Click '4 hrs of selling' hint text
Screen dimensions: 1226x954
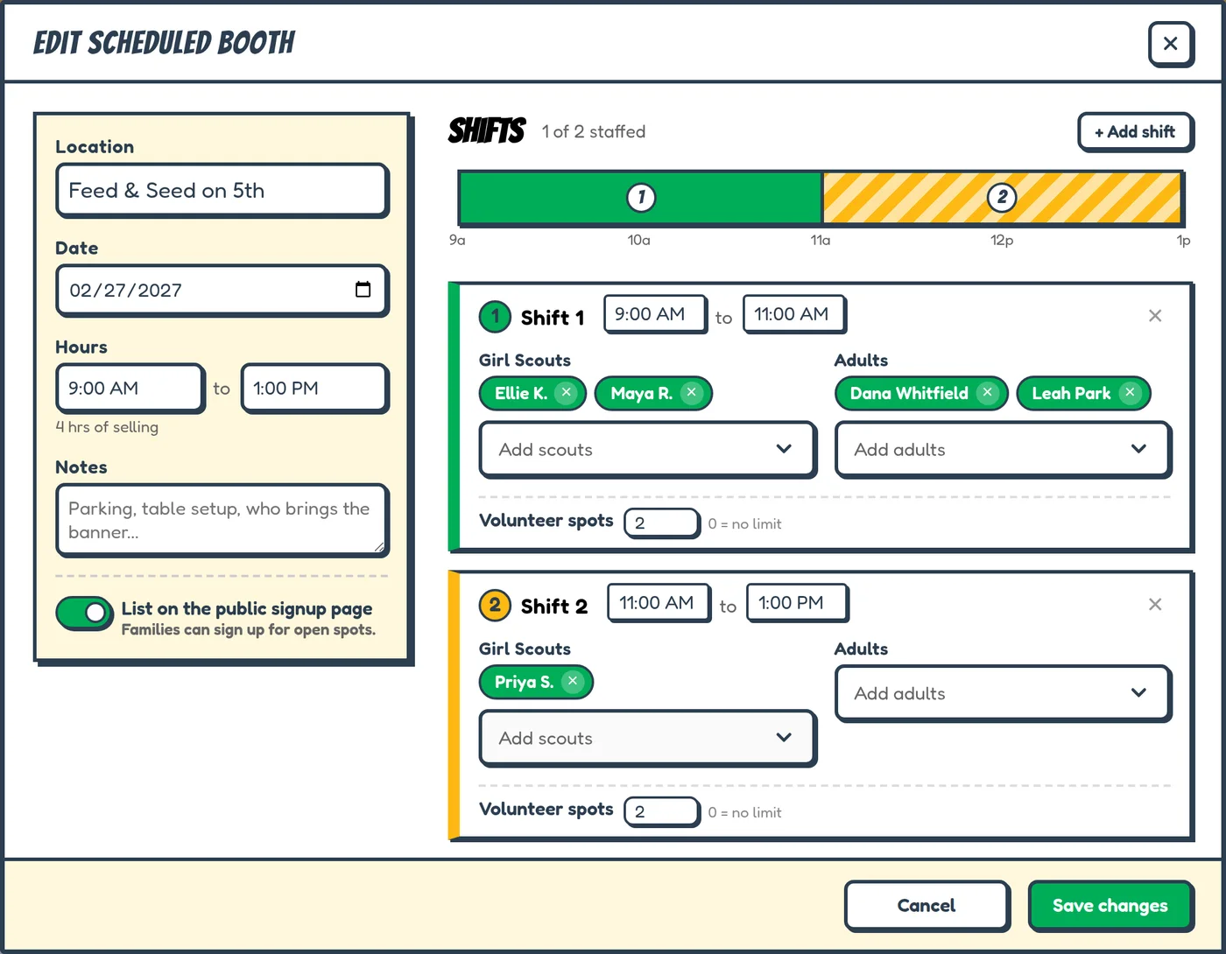[107, 427]
